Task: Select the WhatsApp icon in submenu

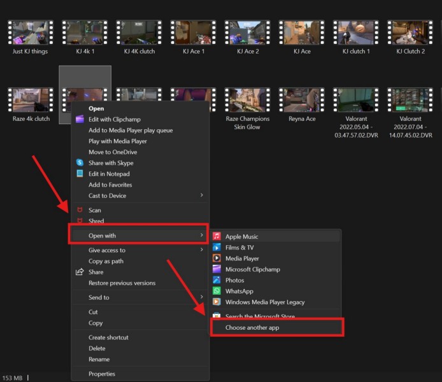Action: 217,291
